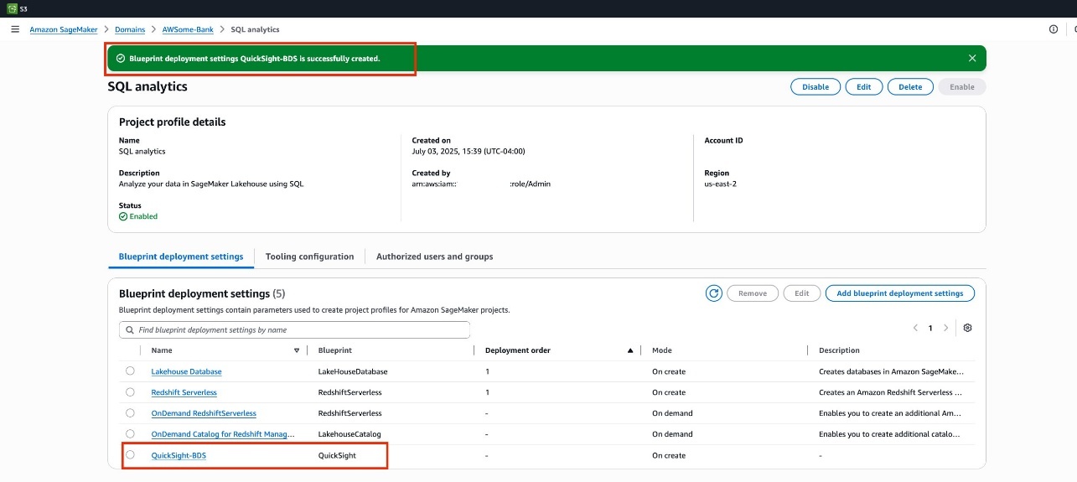Click the Edit profile button
1077x482 pixels.
[x=863, y=87]
